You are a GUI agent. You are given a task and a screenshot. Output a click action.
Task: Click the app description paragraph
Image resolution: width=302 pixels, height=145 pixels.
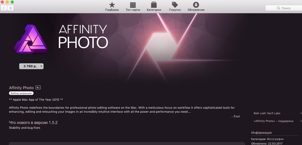[x=122, y=110]
